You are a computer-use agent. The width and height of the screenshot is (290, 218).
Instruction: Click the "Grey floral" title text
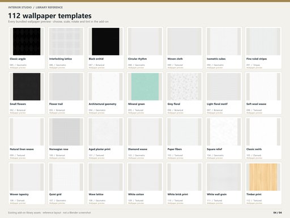pos(174,104)
